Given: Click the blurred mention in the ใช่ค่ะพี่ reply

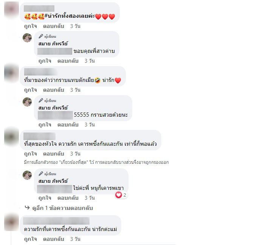Looking at the screenshot, I should point(54,189).
